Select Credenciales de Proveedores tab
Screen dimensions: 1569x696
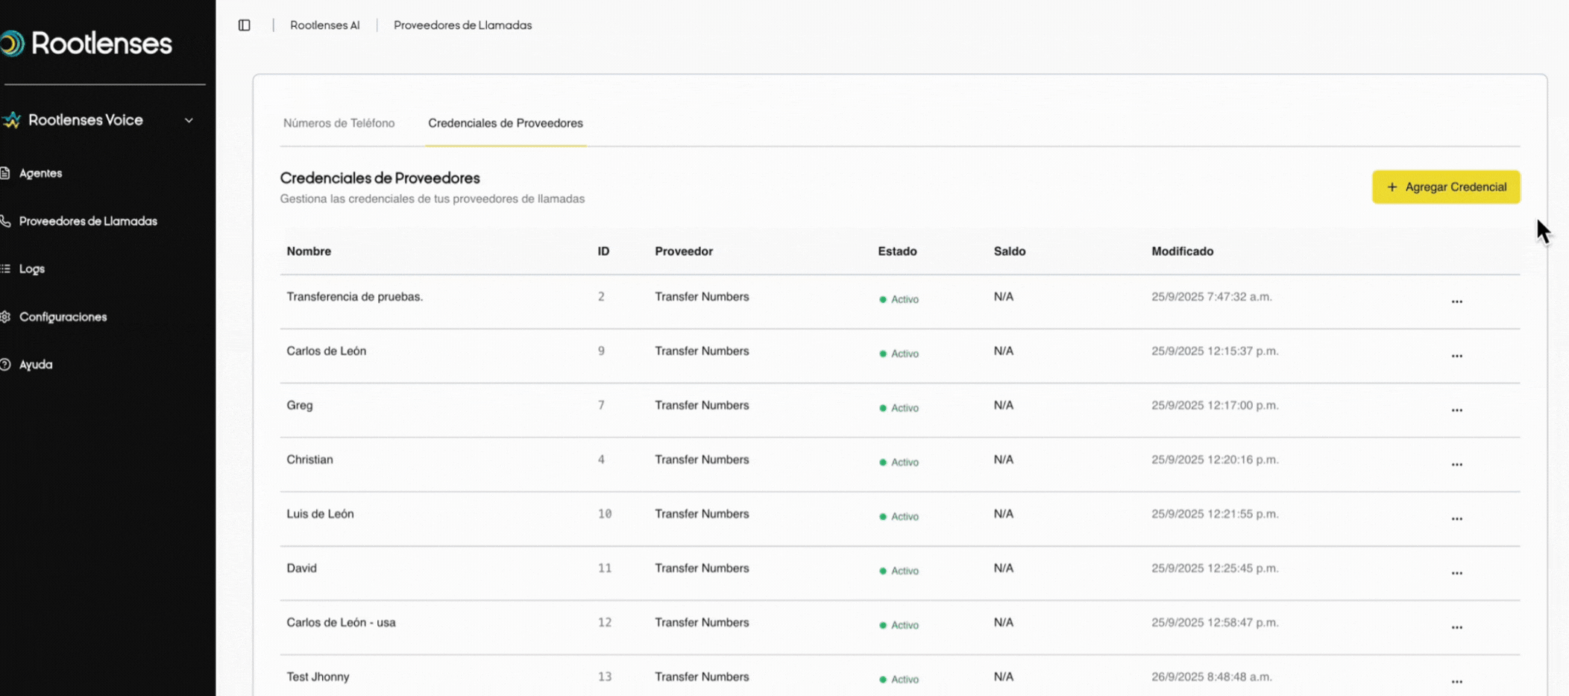[505, 123]
